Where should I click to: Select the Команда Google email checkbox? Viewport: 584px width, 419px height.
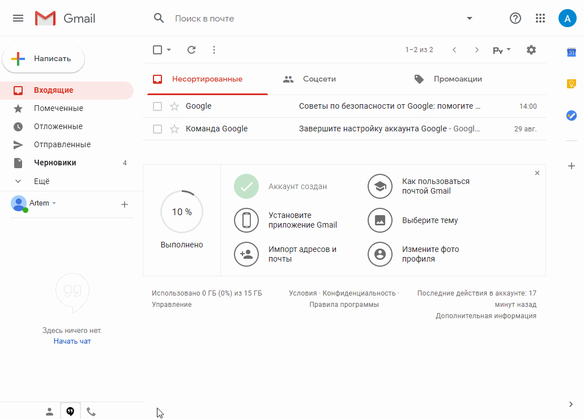pos(157,129)
